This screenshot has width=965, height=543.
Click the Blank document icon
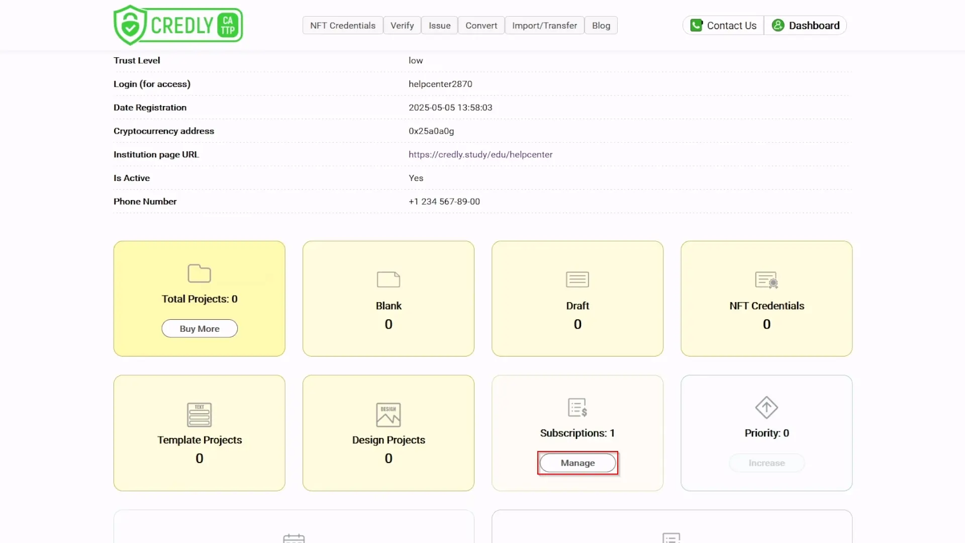(x=389, y=280)
